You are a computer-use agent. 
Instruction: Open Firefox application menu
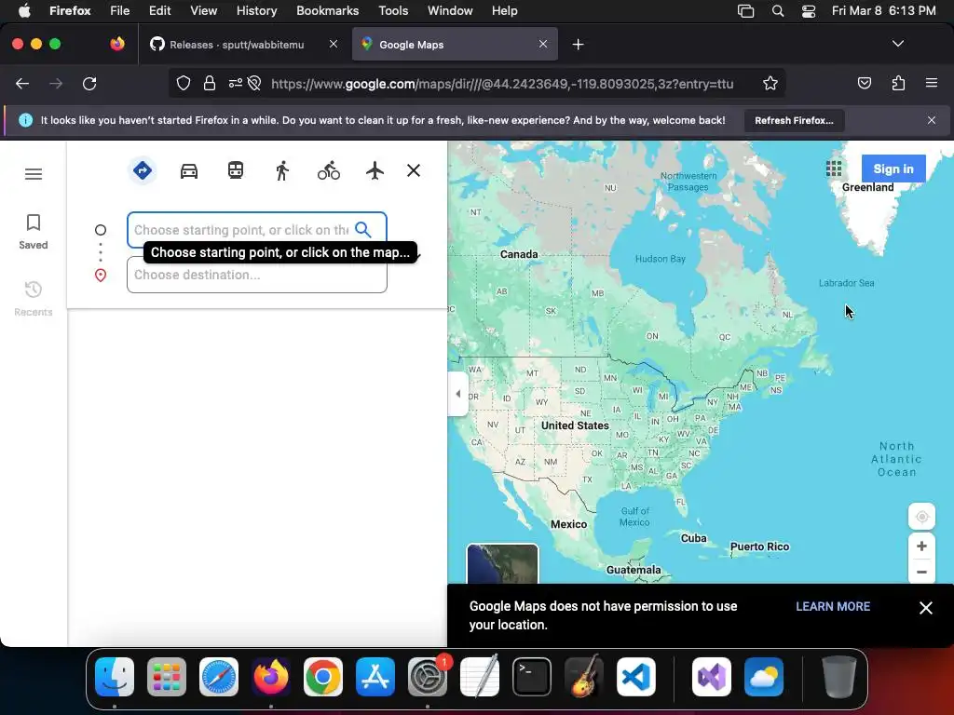coord(932,83)
